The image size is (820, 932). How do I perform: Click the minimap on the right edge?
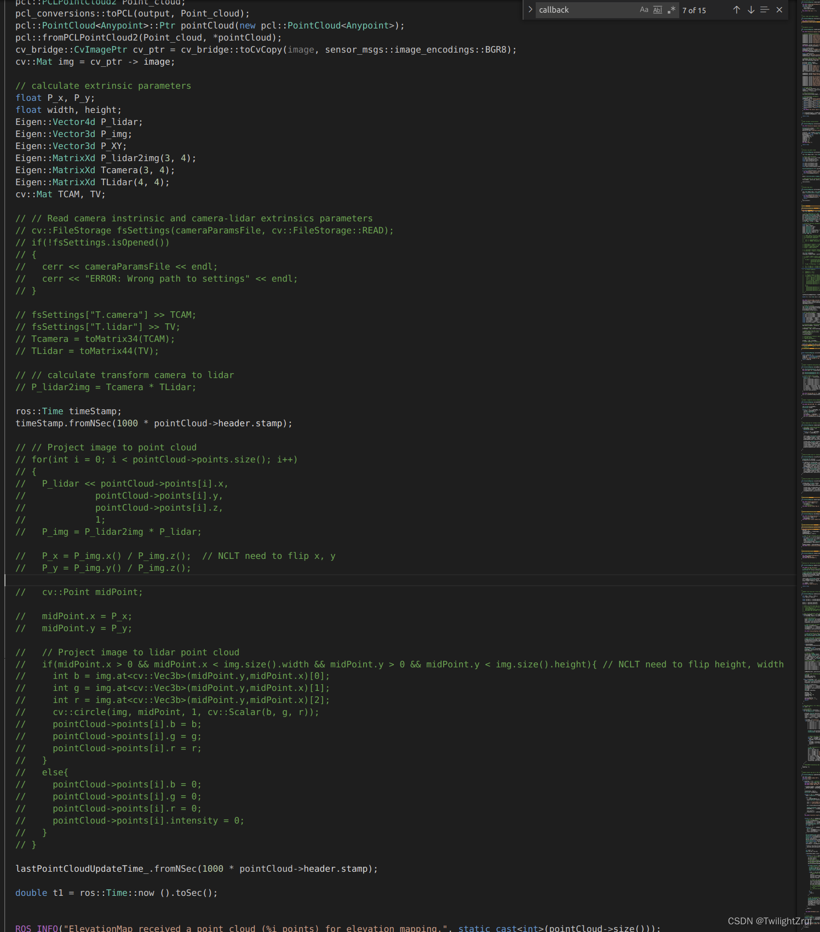[810, 466]
